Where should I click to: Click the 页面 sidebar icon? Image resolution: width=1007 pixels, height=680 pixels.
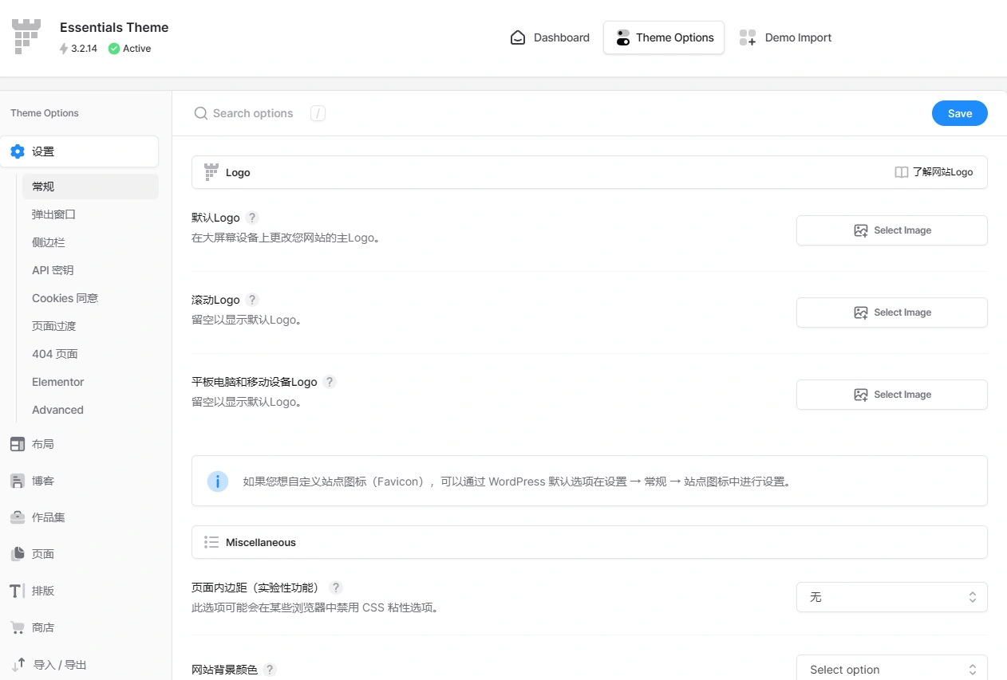42,554
